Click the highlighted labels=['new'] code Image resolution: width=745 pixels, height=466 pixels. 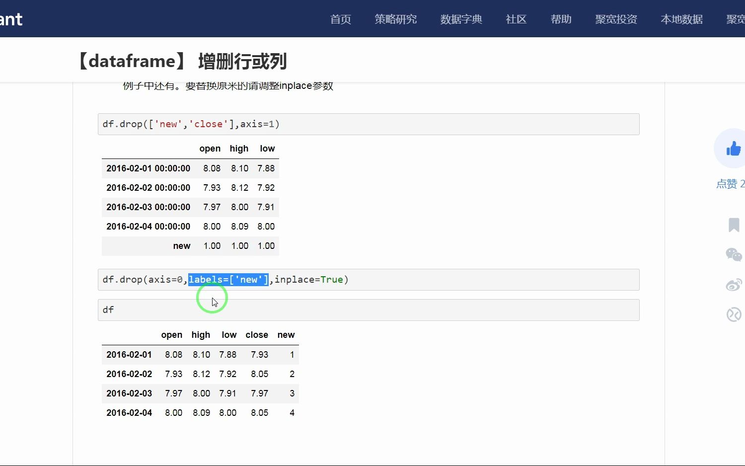(x=228, y=280)
